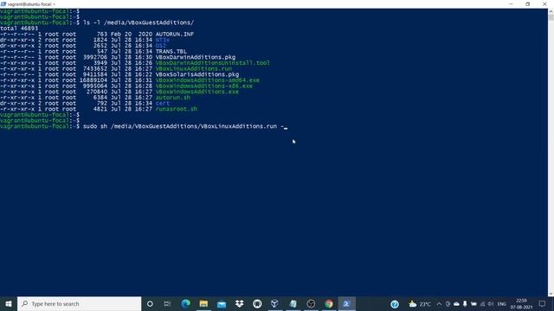Open the notification Action Center
The height and width of the screenshot is (311, 554).
point(543,304)
